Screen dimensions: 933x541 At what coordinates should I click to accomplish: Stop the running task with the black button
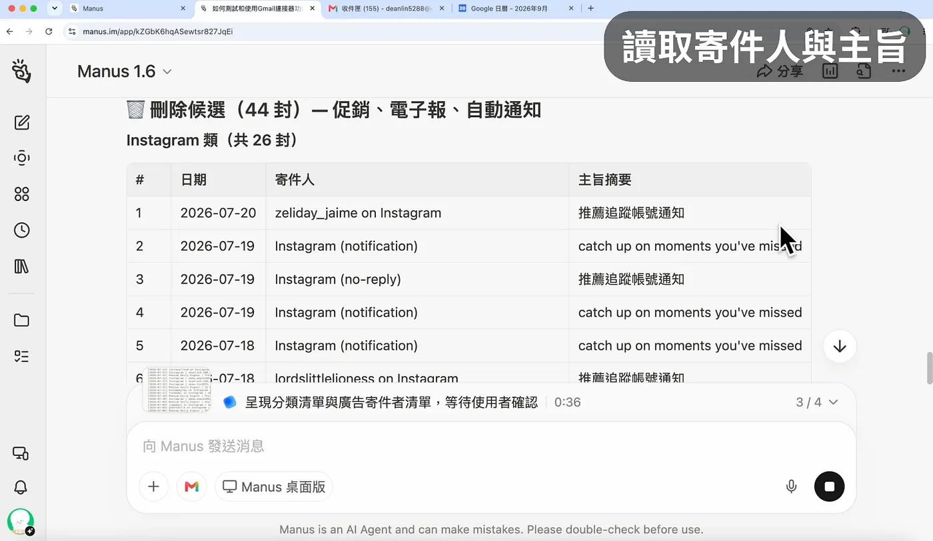click(829, 486)
